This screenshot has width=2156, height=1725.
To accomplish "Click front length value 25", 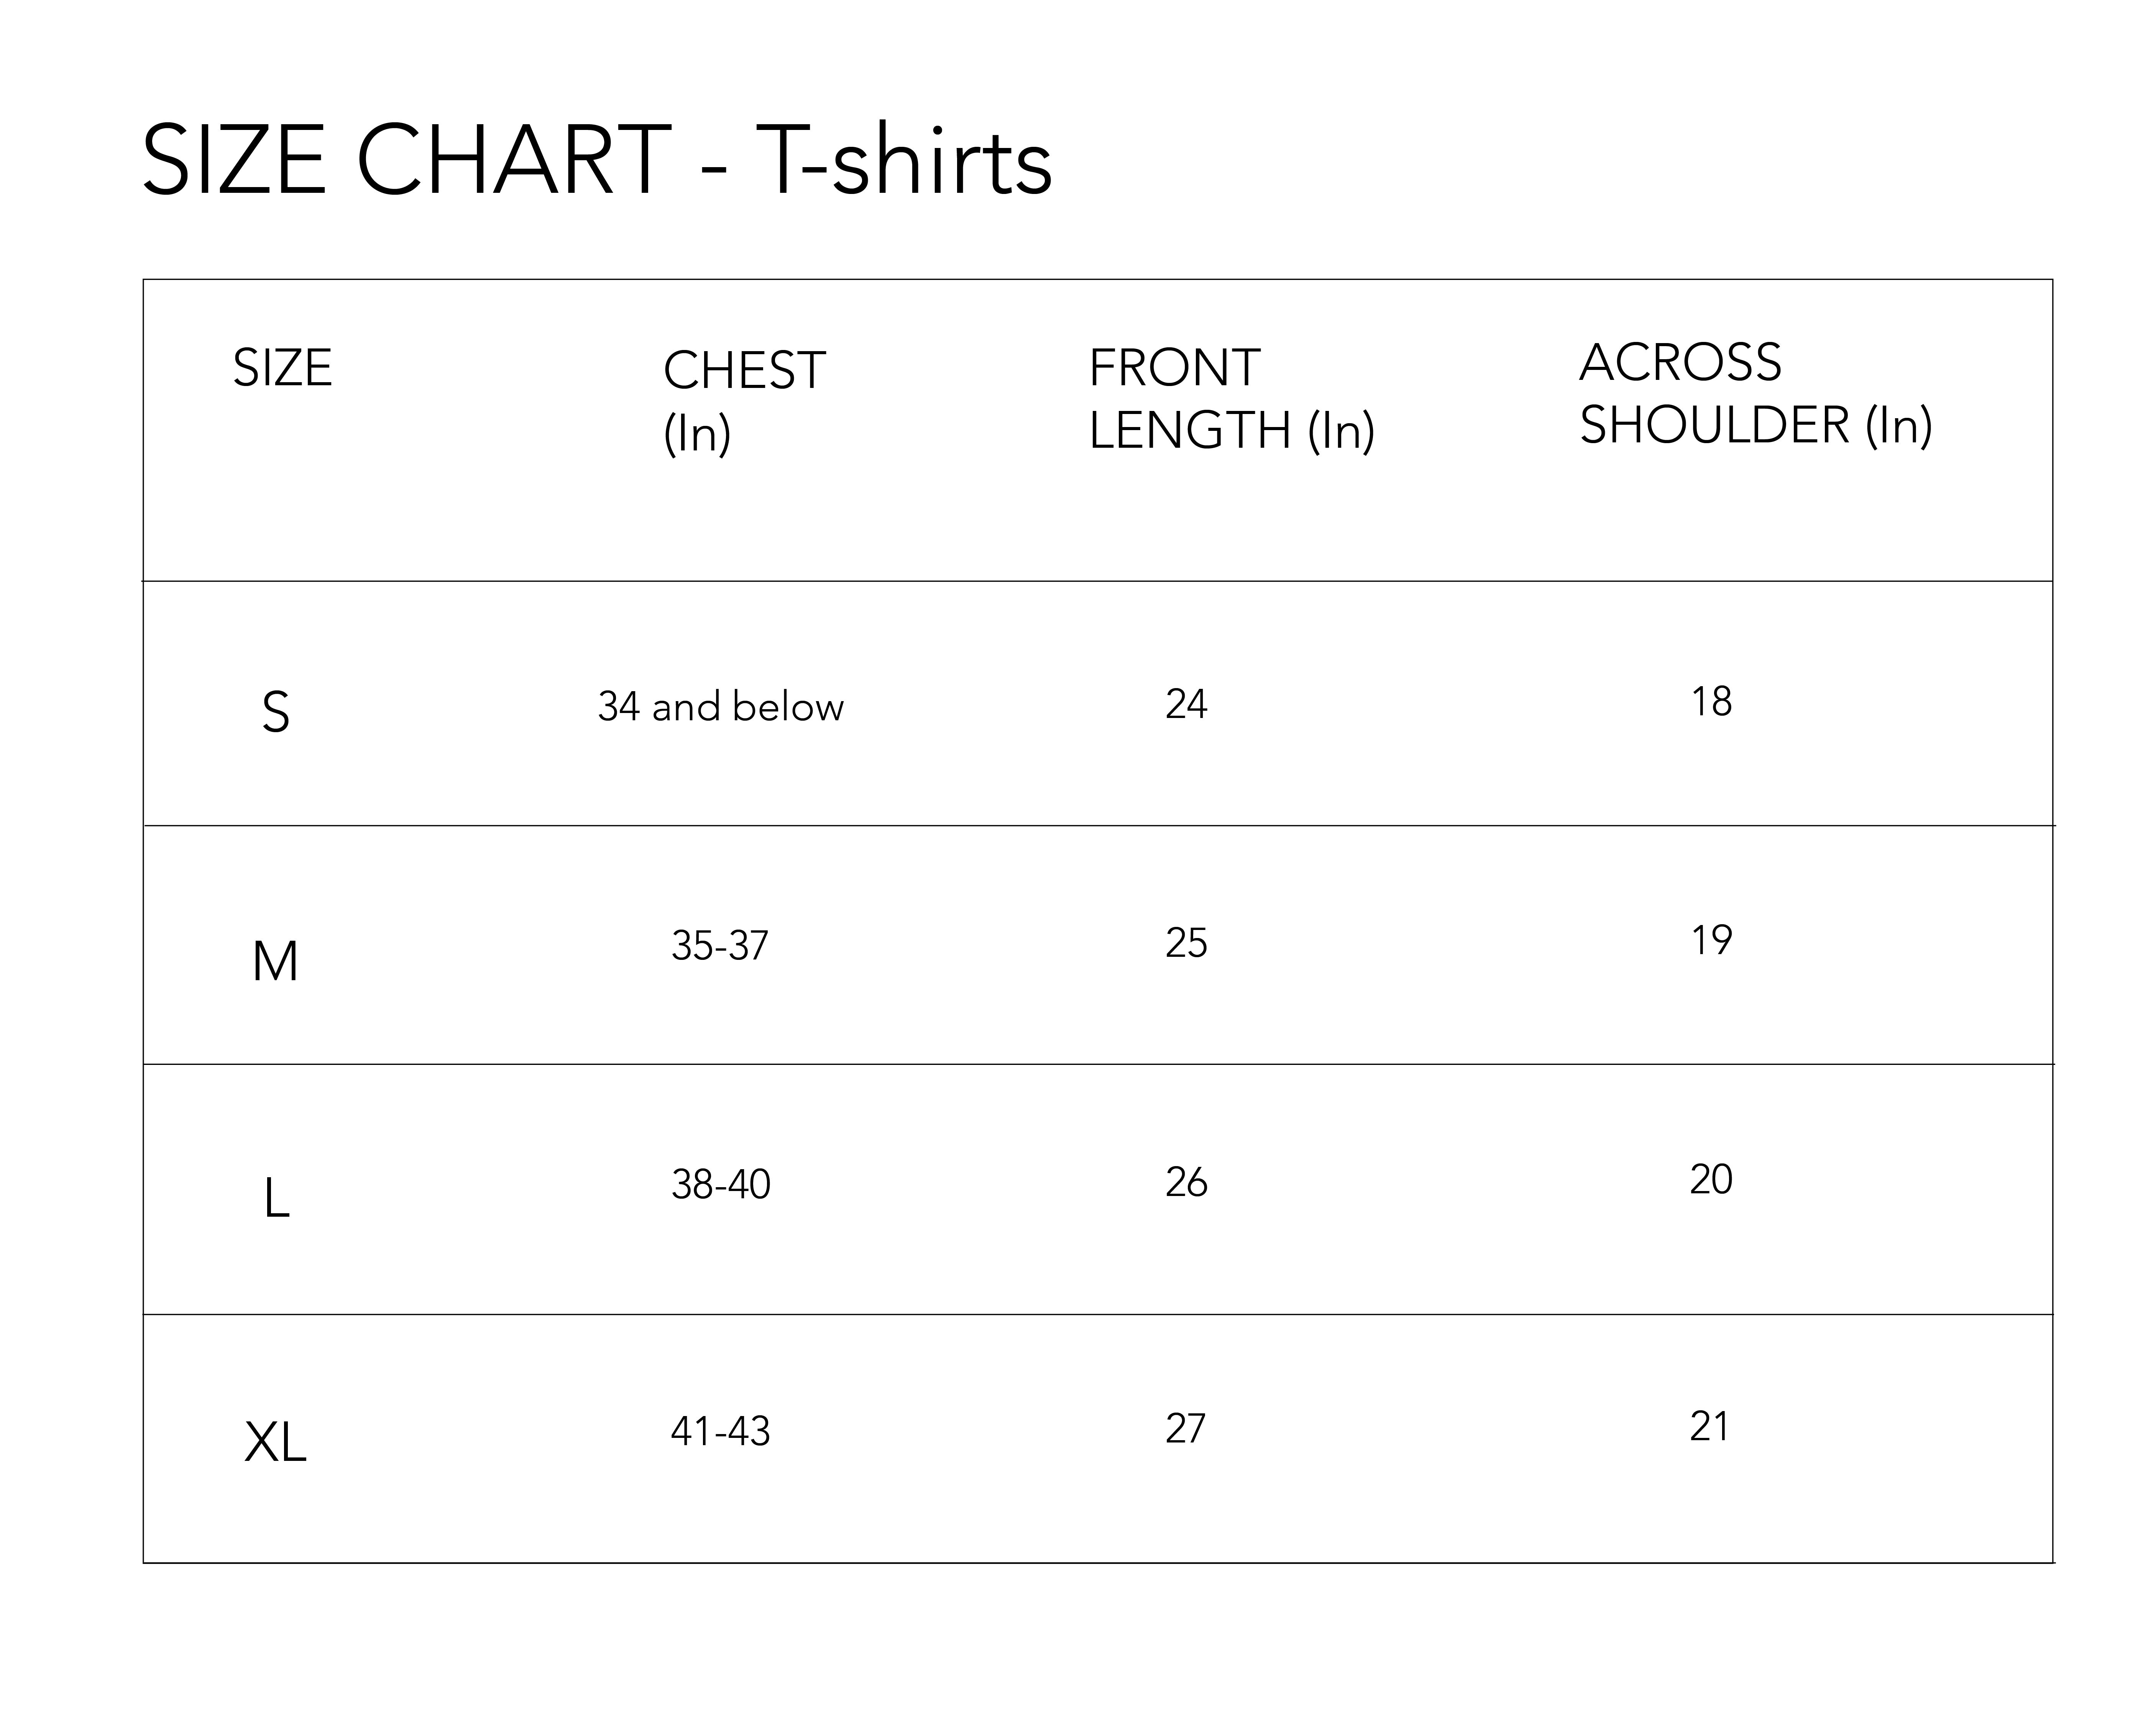I will (1186, 943).
